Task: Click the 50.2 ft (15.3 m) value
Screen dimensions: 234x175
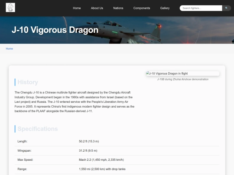Action: click(89, 141)
